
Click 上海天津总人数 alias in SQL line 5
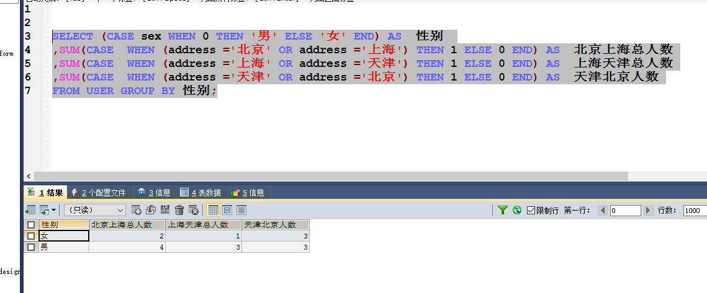(623, 63)
